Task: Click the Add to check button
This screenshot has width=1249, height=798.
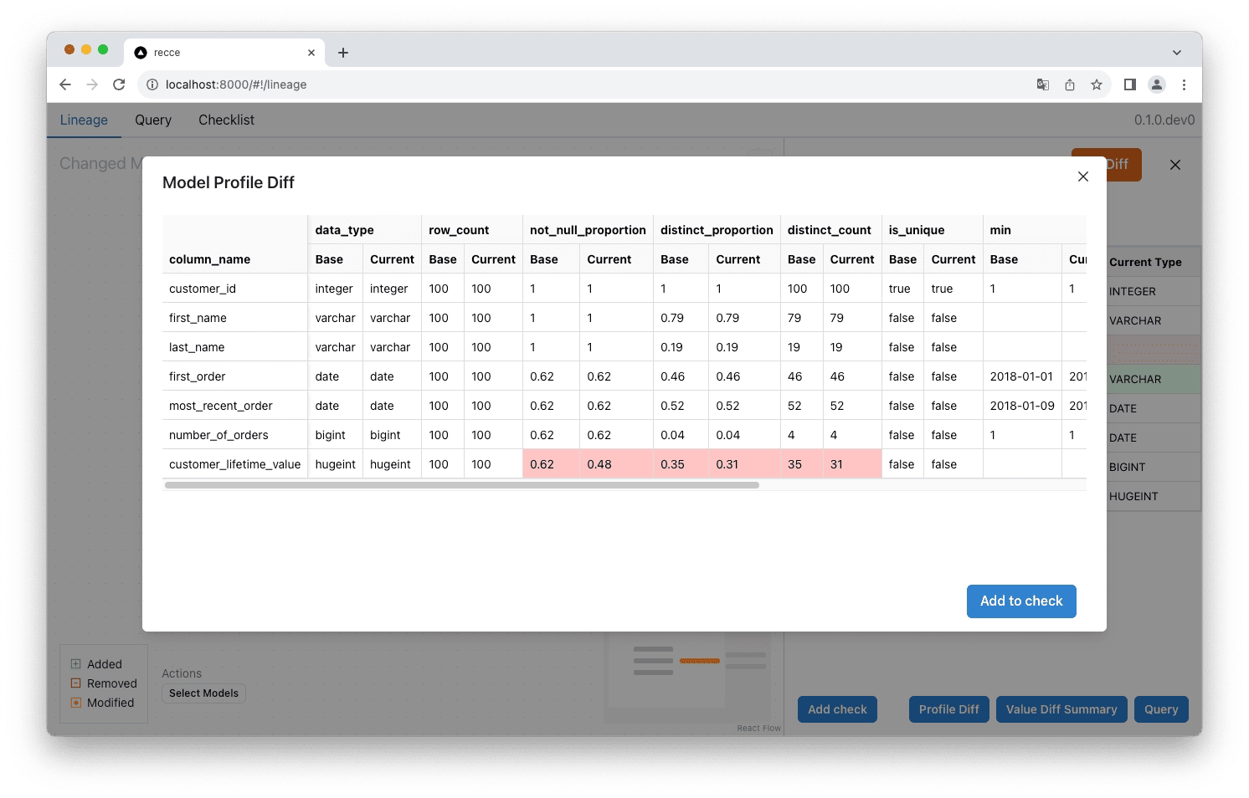Action: click(1021, 601)
